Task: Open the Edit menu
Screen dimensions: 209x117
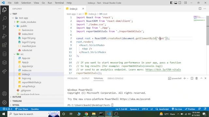Action: [16, 3]
